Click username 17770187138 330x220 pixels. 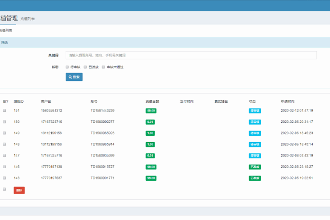pos(52,167)
